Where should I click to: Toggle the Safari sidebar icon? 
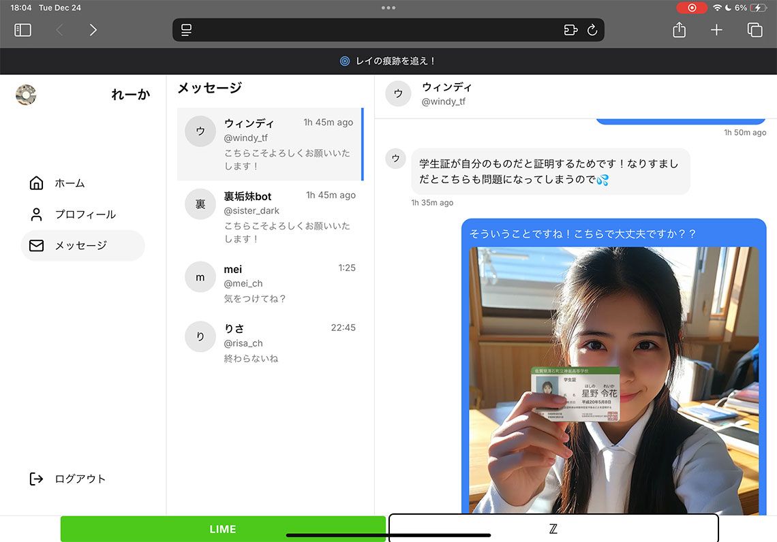click(22, 29)
